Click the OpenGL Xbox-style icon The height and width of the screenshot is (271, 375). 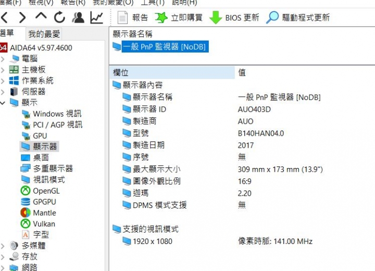[x=26, y=190]
